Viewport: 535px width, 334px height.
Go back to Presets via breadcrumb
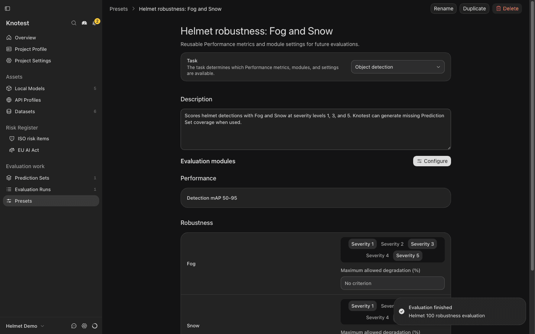pos(119,9)
